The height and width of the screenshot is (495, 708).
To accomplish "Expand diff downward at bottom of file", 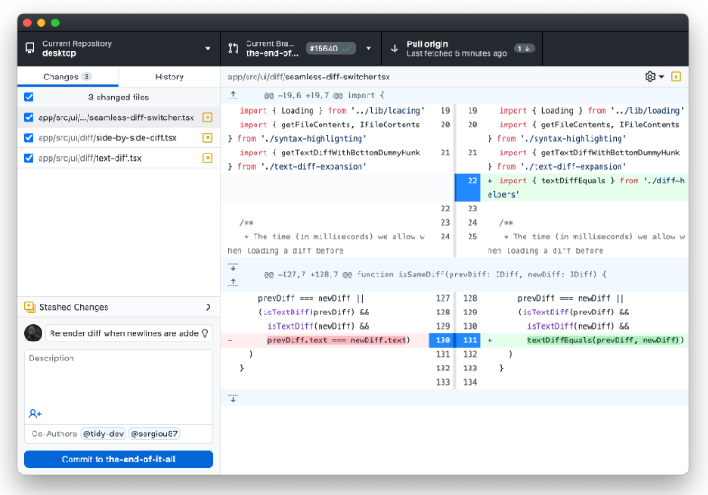I will (233, 397).
